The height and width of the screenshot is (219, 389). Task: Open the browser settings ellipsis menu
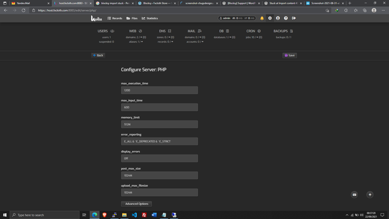click(384, 10)
